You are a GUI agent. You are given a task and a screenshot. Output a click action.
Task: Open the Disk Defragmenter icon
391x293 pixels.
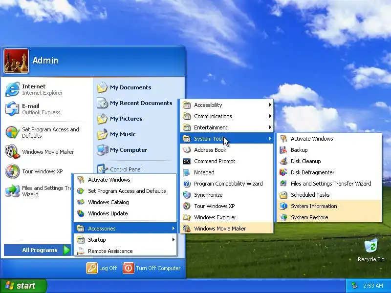pos(283,172)
